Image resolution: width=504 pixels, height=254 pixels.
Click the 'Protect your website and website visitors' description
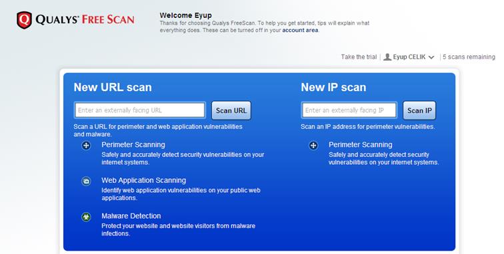pos(179,229)
